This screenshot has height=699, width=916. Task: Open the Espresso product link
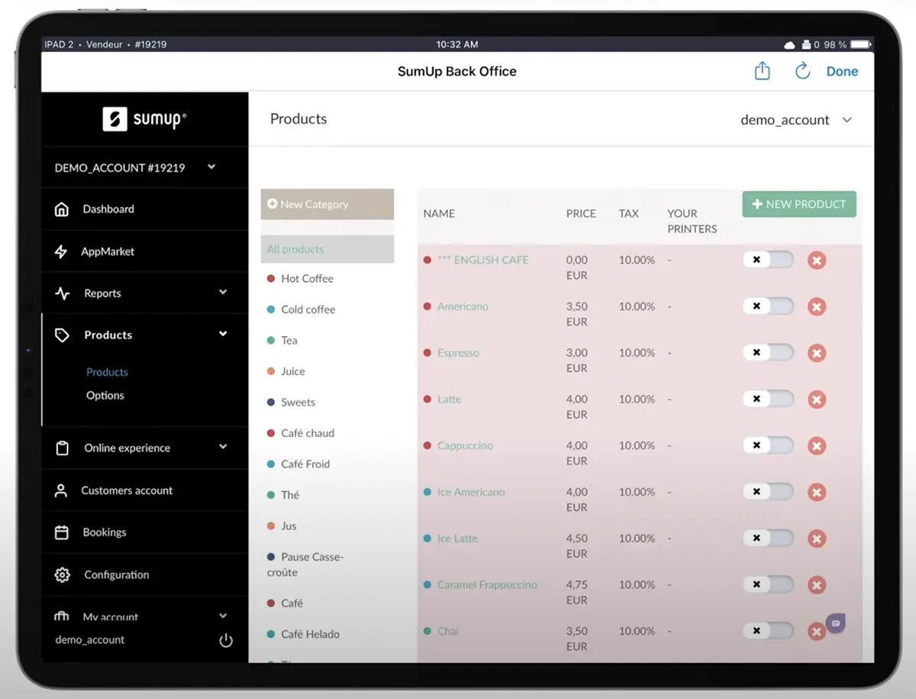pos(458,353)
